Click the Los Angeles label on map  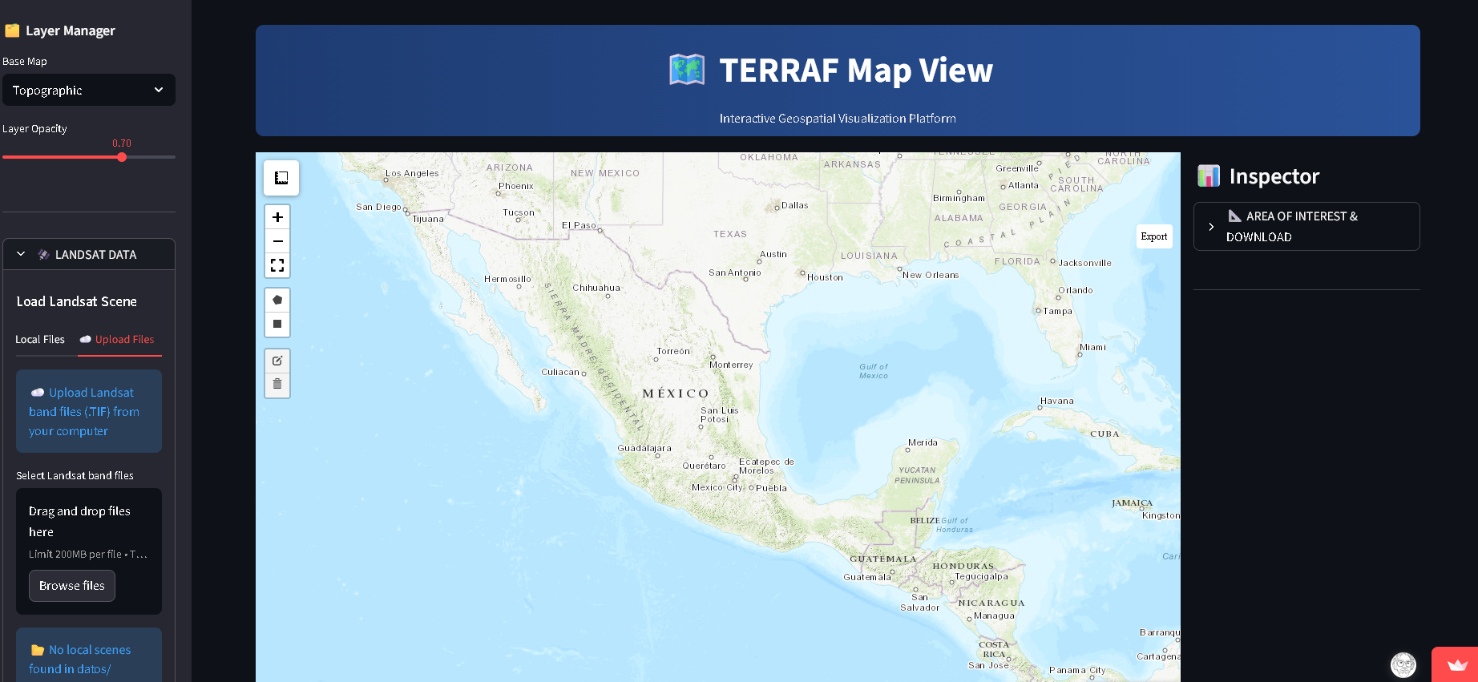click(x=412, y=173)
